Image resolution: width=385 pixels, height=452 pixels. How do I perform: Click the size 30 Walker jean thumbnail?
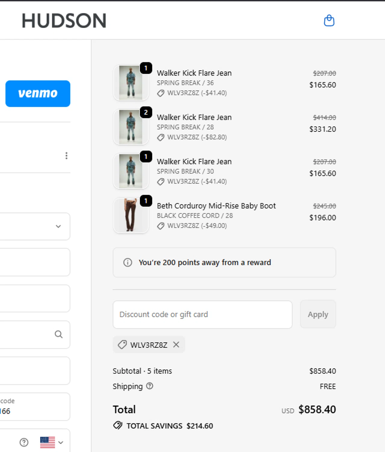(x=131, y=171)
